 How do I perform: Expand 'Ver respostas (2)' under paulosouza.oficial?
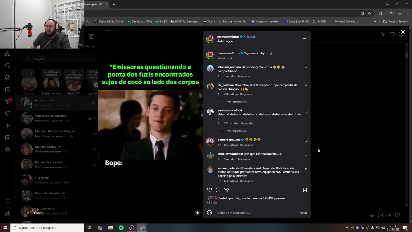pos(237,131)
